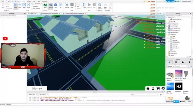This screenshot has height=109, width=193.
Task: Switch to the SMALL LIFE document tab
Action: click(33, 13)
